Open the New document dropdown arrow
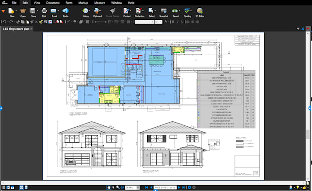Viewport: 312px width, 191px height. (16, 11)
